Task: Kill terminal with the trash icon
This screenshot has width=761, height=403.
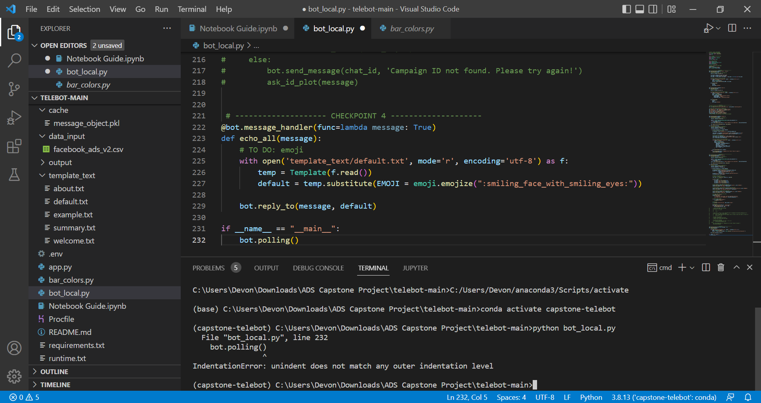Action: pos(721,268)
